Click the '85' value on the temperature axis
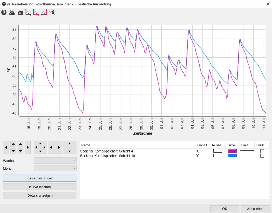This screenshot has height=213, width=272. click(14, 30)
